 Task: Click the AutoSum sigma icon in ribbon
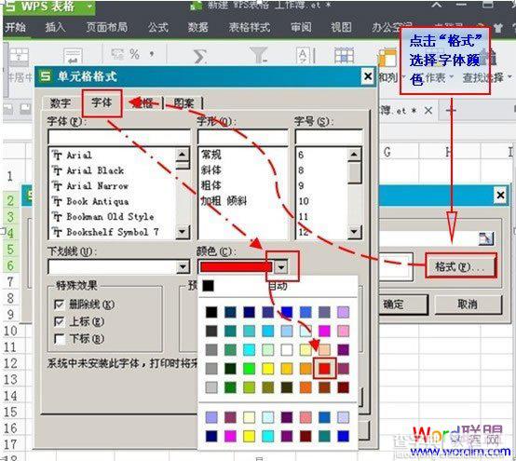pos(199,56)
